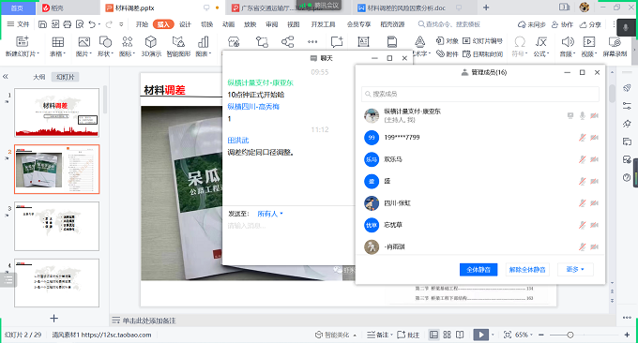Toggle microphone for 忘忧草
Screen dimensions: 638x343
point(583,225)
